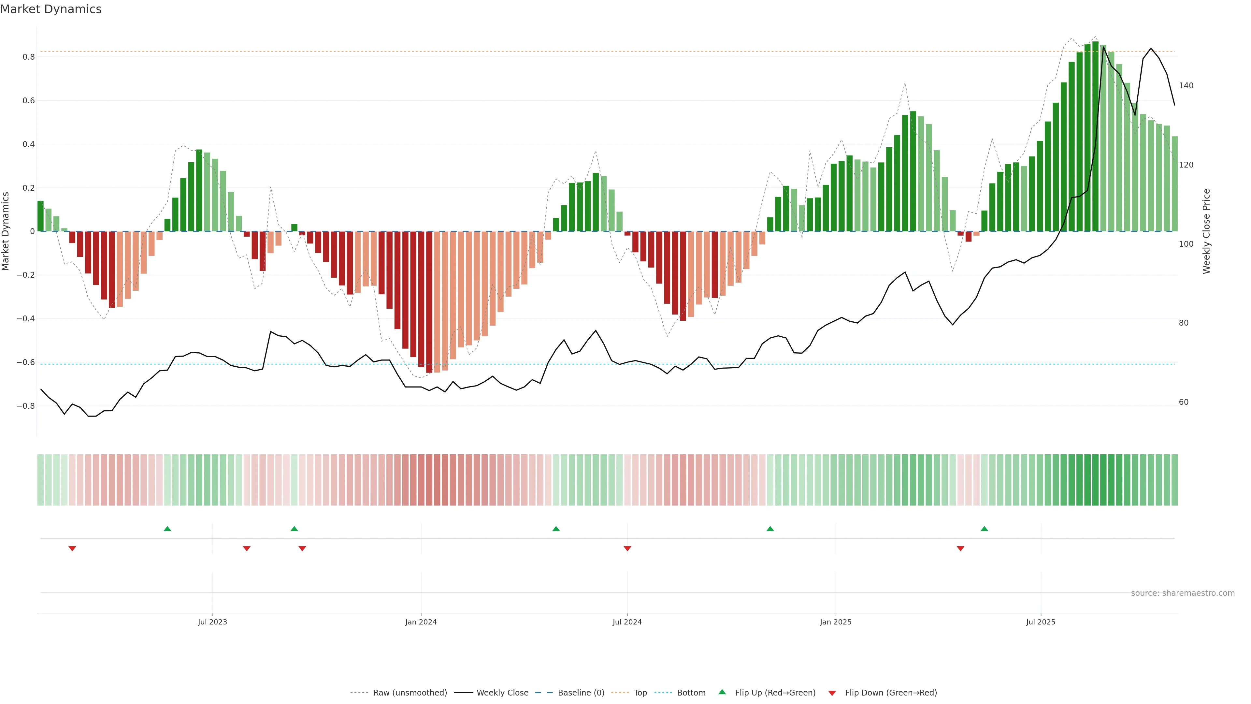Hide the Bottom threshold legend entry
The height and width of the screenshot is (704, 1251).
pyautogui.click(x=691, y=693)
